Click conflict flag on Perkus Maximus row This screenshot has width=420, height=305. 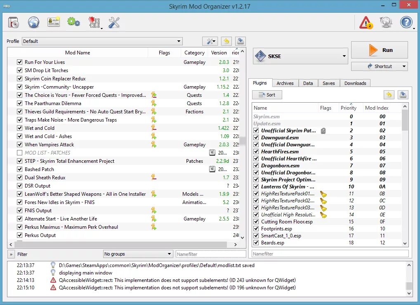[x=153, y=227]
